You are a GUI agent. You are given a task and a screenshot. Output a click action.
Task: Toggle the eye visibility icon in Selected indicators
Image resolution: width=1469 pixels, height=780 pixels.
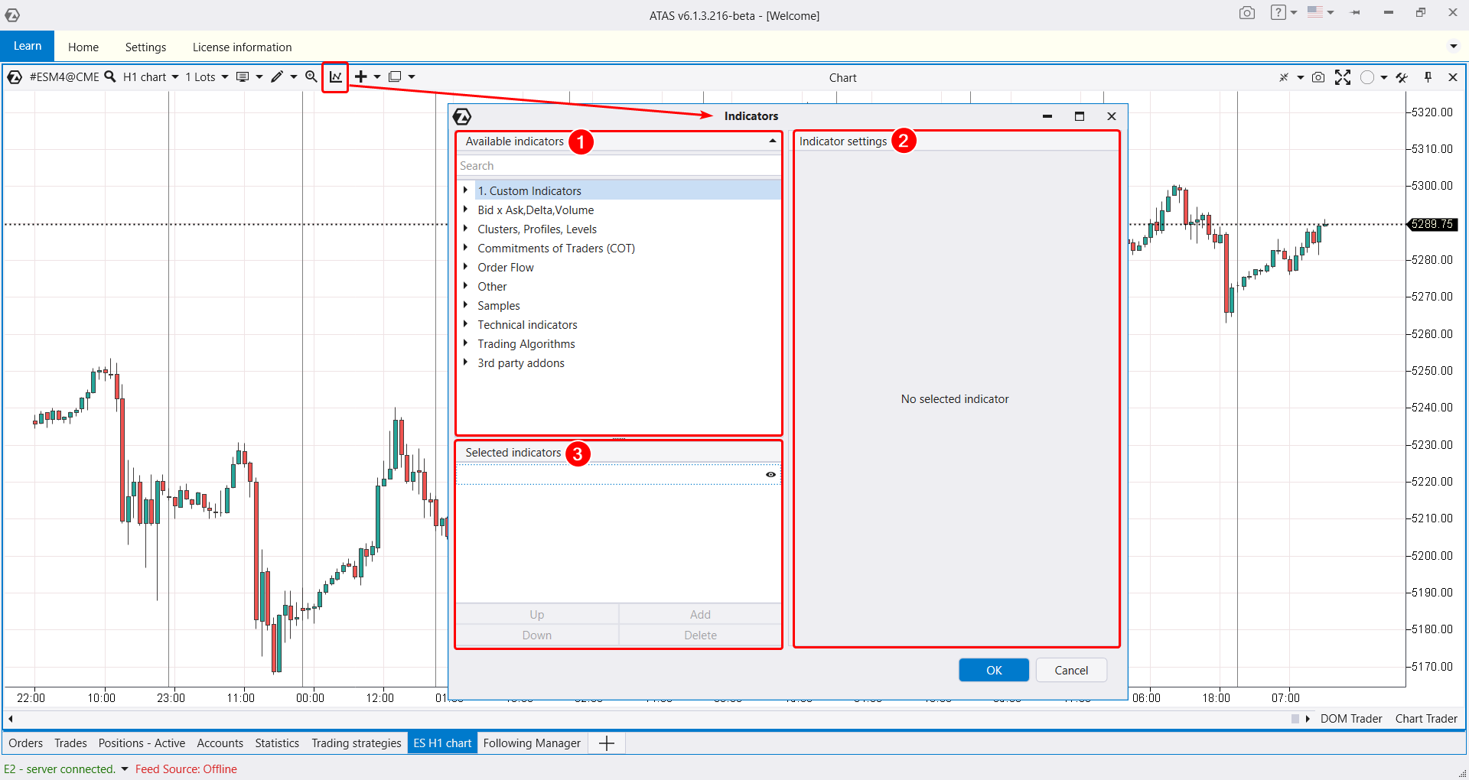coord(770,475)
